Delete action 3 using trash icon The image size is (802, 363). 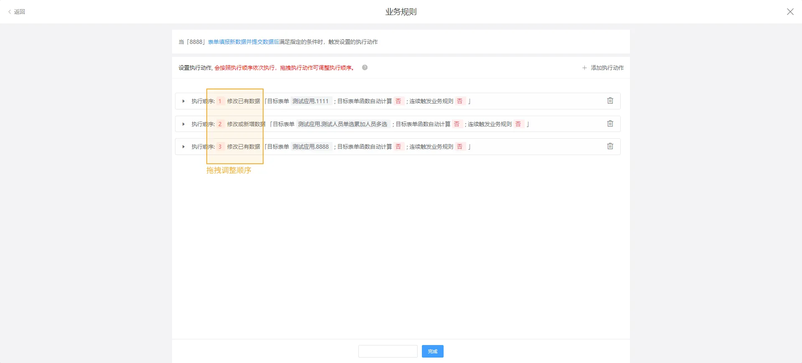610,146
